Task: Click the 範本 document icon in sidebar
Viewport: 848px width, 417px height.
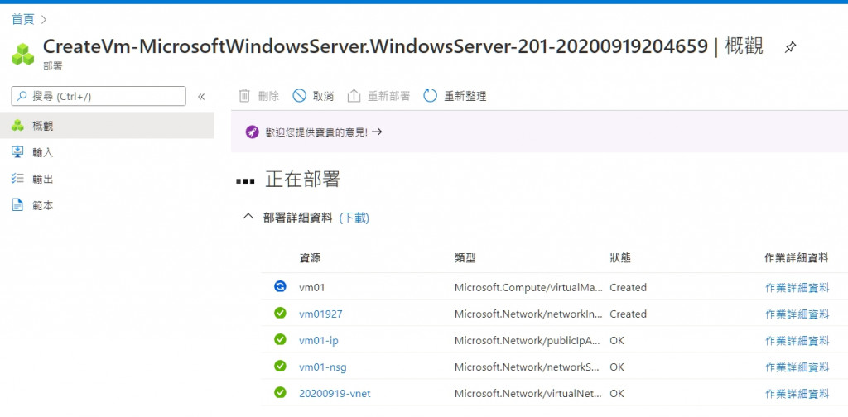Action: 18,205
